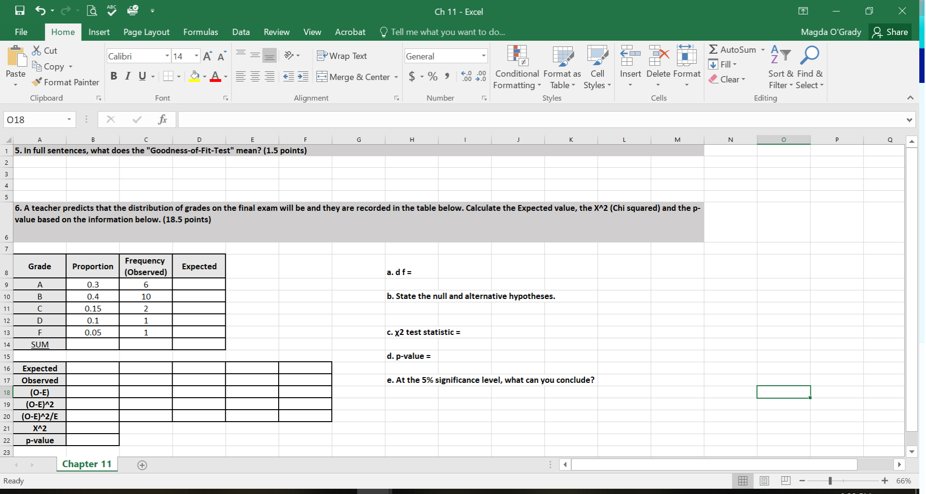Open Find & Select menu
Viewport: 926px width, 494px height.
click(x=809, y=68)
